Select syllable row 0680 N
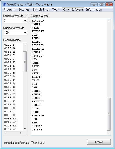This screenshot has height=149, width=115. click(x=9, y=73)
